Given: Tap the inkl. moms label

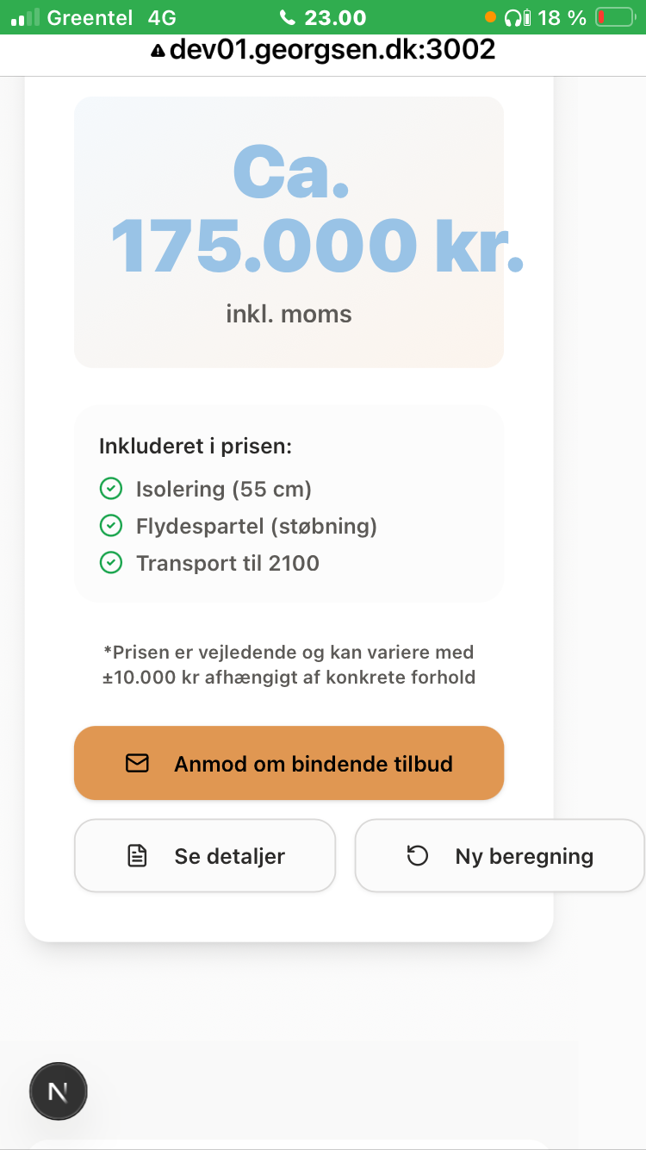Looking at the screenshot, I should 289,314.
